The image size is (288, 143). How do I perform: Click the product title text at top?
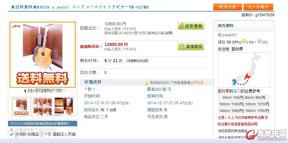coord(80,7)
